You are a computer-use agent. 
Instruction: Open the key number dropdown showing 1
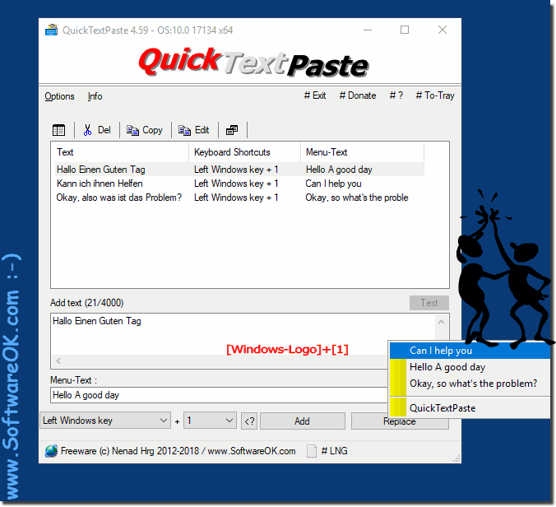click(x=210, y=421)
